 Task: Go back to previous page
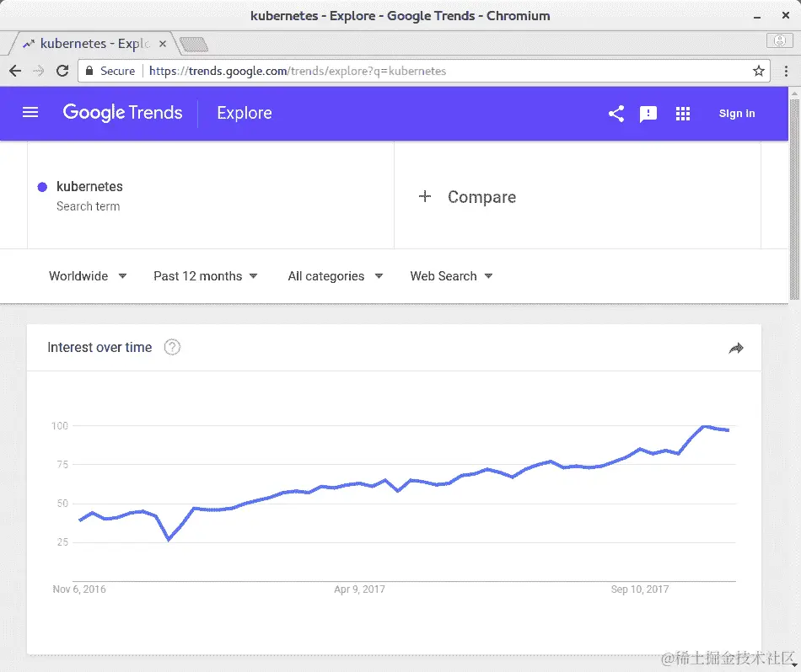[15, 71]
